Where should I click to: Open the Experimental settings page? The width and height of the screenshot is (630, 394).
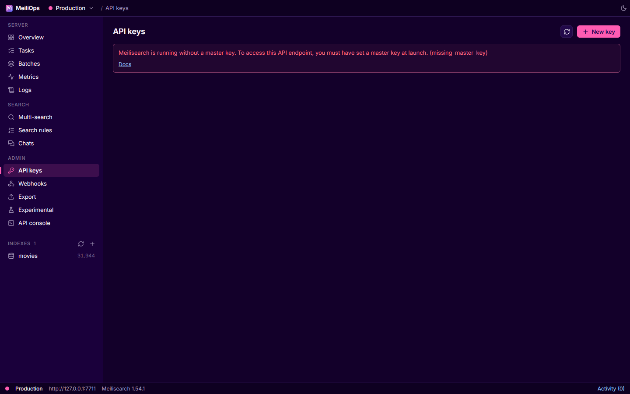point(52,210)
